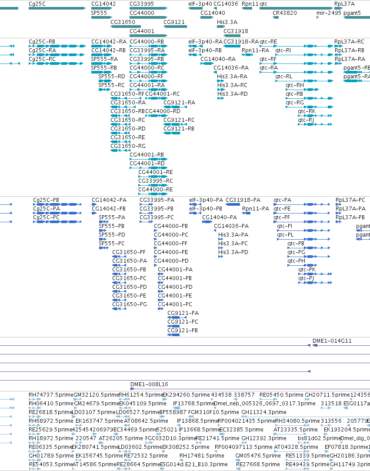Click protein CG9121-PB
This screenshot has height=471, width=370.
coord(183,331)
